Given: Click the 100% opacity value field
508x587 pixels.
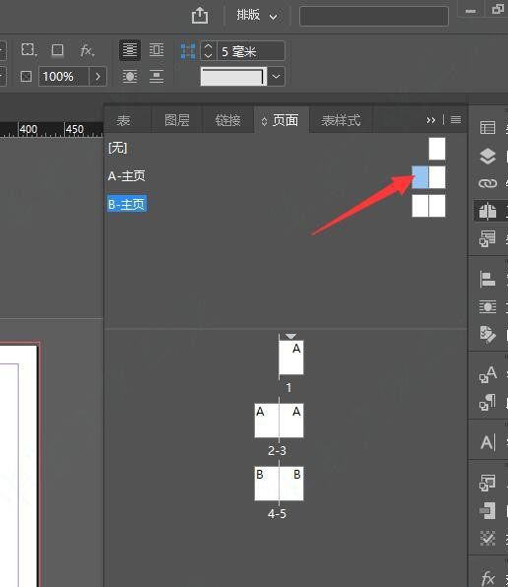Looking at the screenshot, I should pos(64,77).
